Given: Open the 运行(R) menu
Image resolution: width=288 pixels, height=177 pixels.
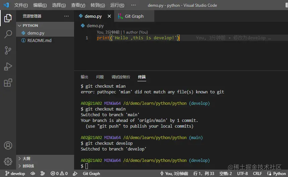Looking at the screenshot, I should click(x=117, y=5).
